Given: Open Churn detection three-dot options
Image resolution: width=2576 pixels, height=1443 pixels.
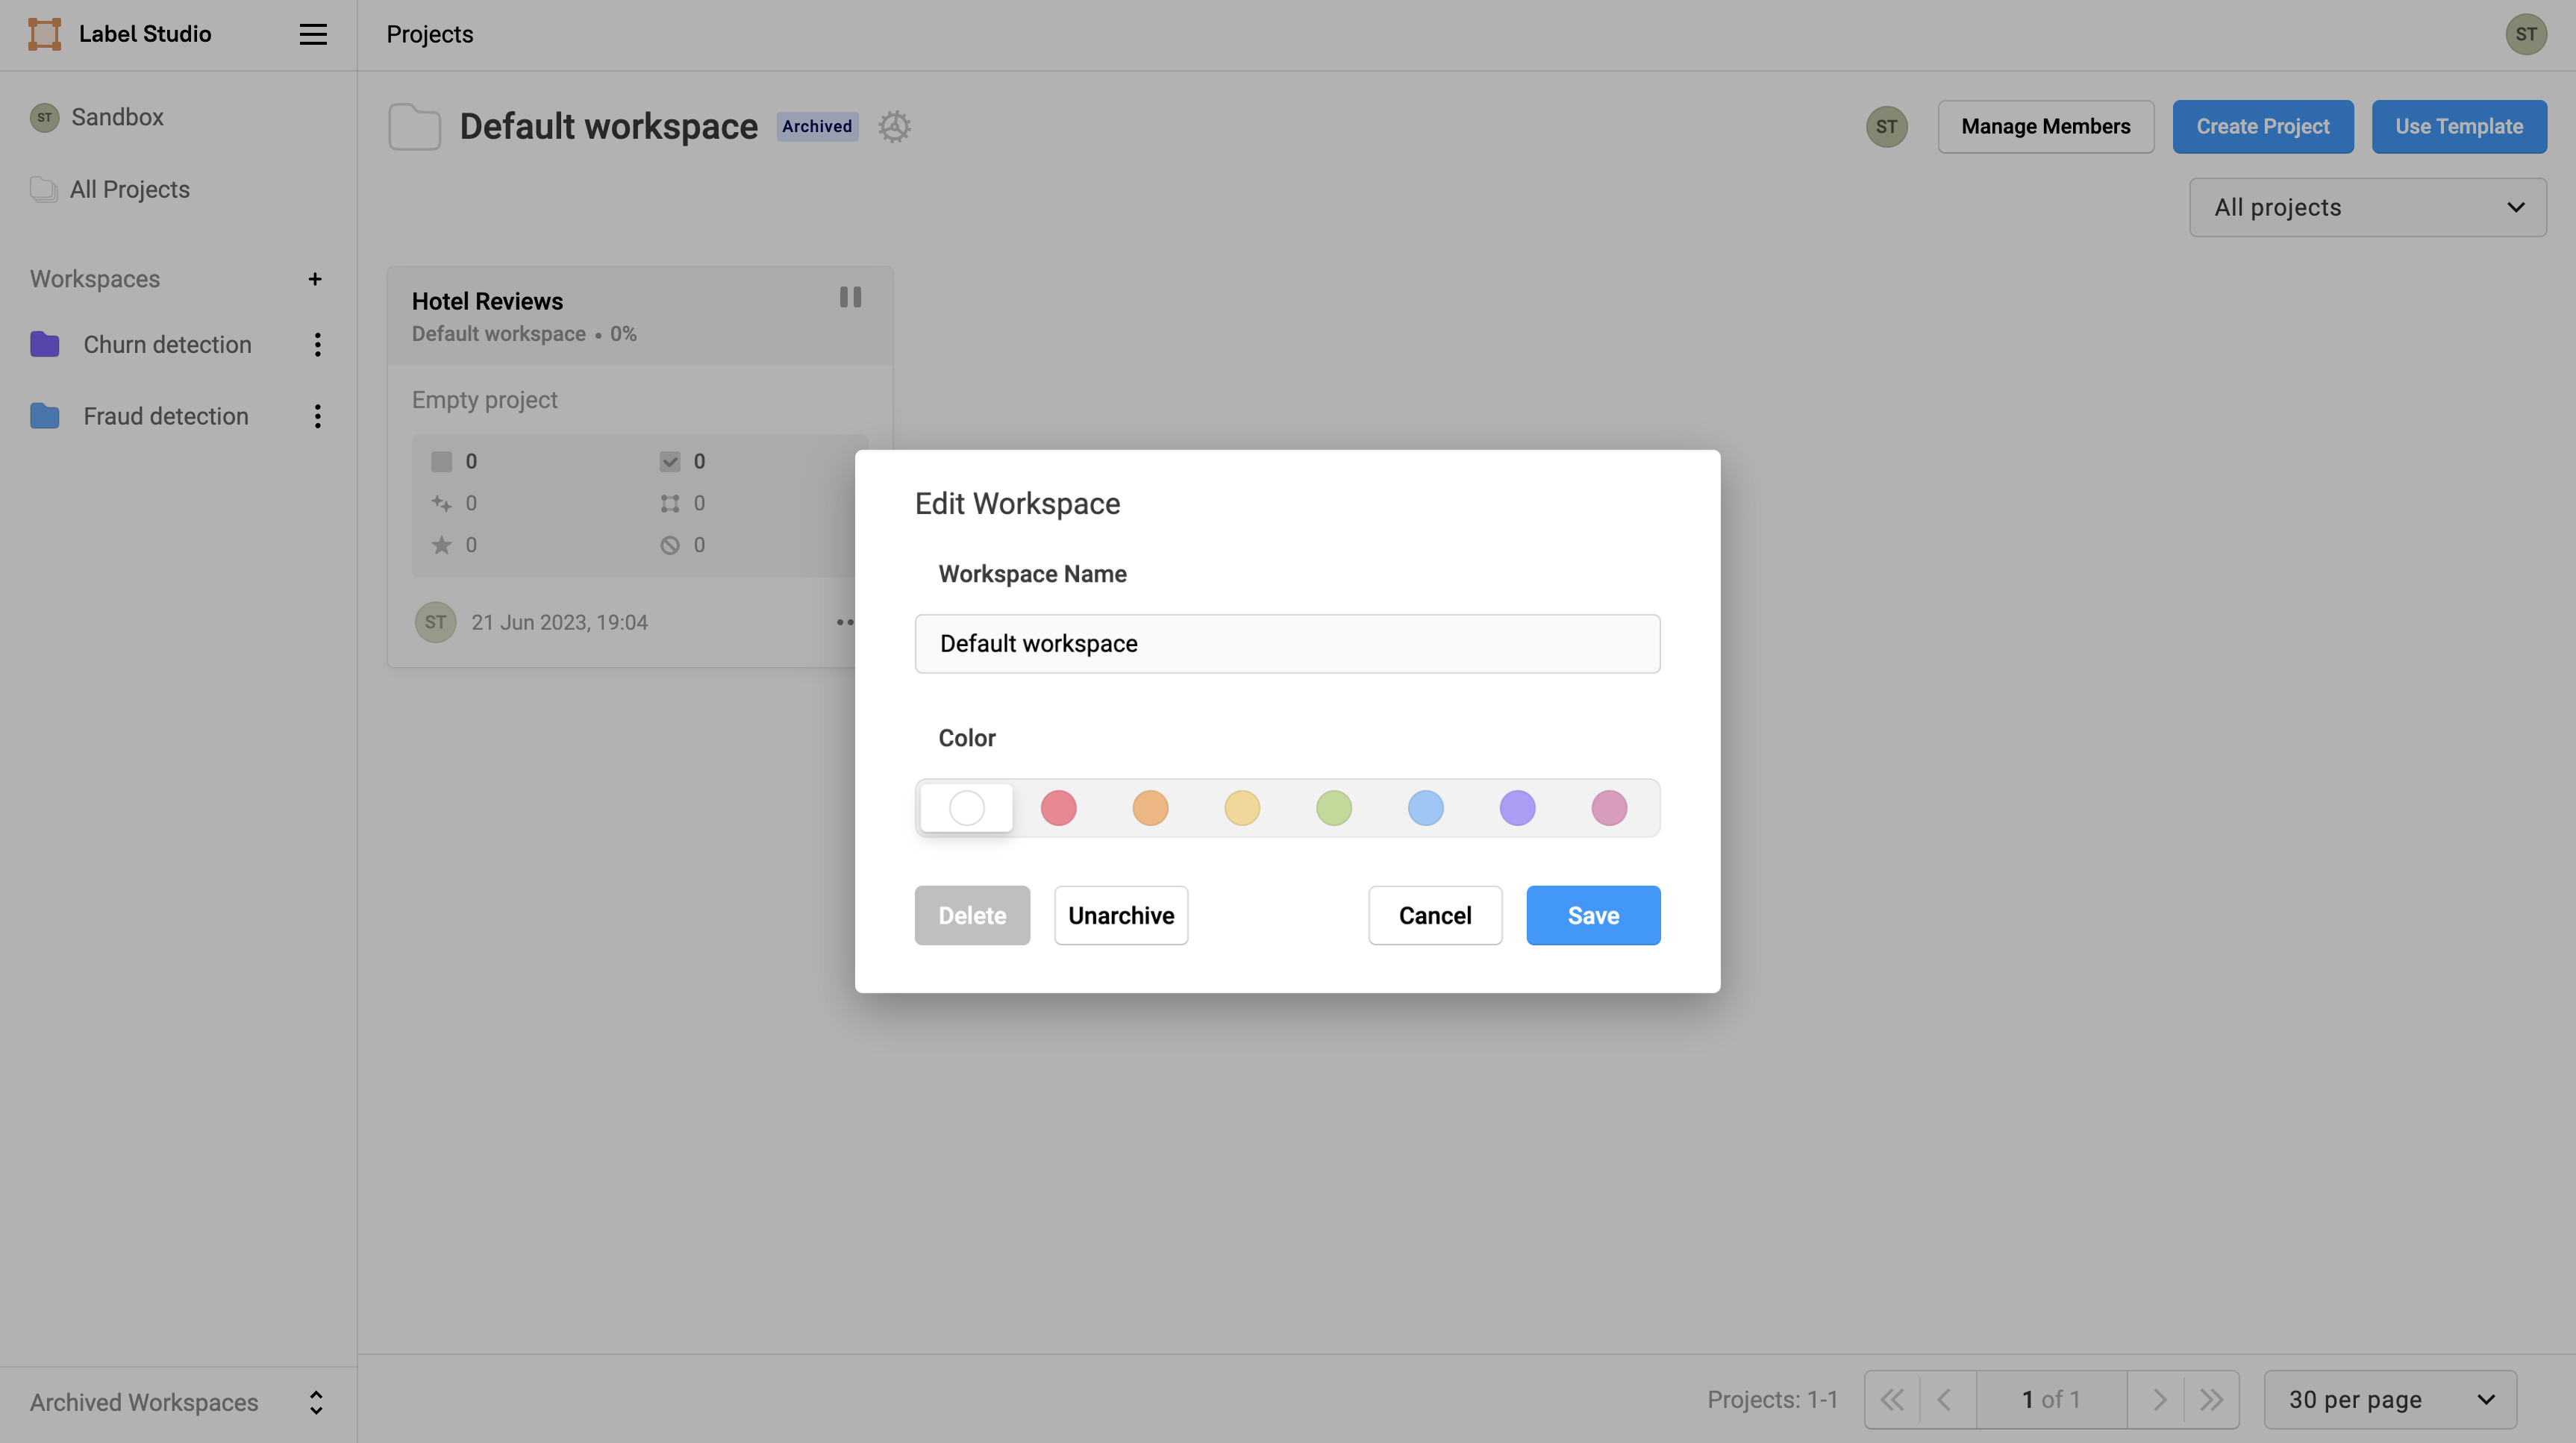Looking at the screenshot, I should point(317,345).
